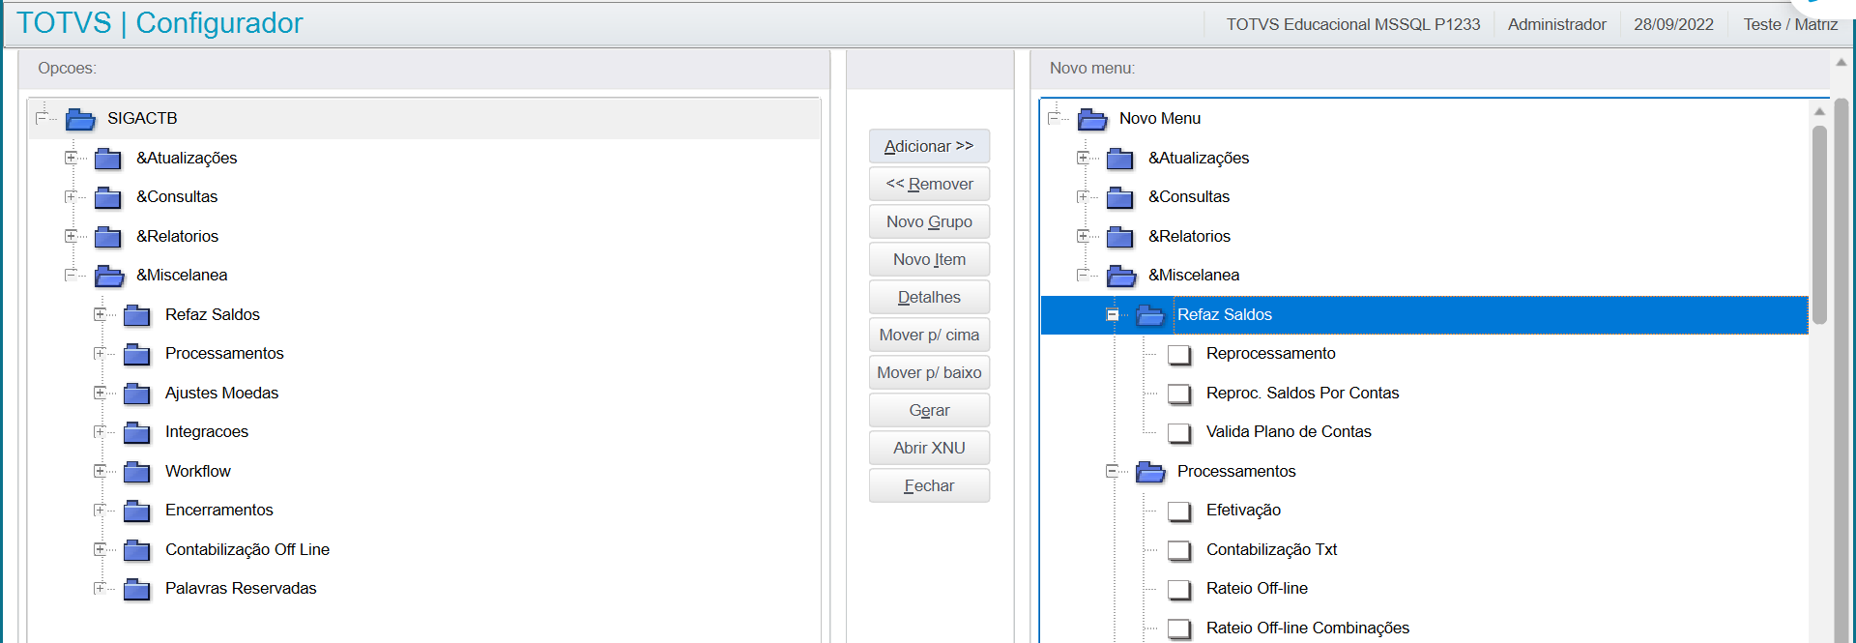The image size is (1856, 643).
Task: Click the &Atualizações folder icon in Opcoes
Action: (108, 159)
